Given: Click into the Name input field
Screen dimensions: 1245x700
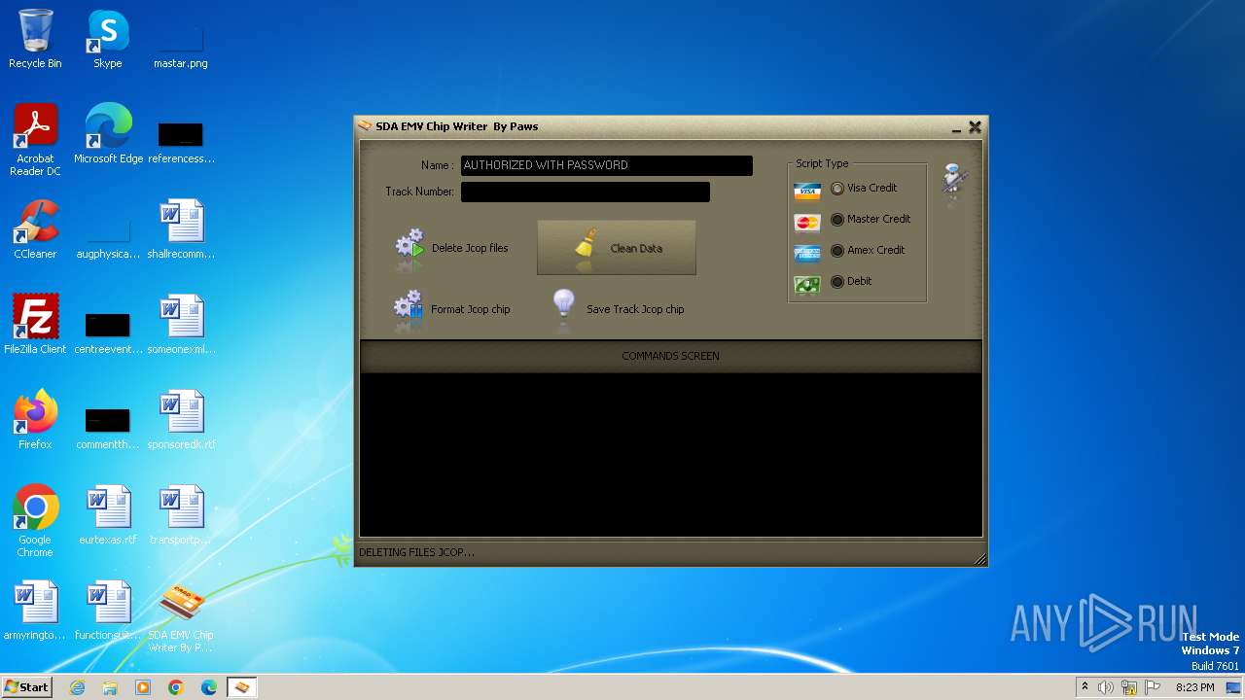Looking at the screenshot, I should [x=606, y=165].
